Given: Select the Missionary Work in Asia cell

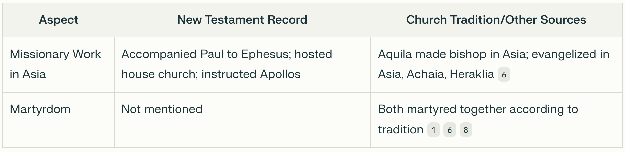Looking at the screenshot, I should [x=55, y=64].
